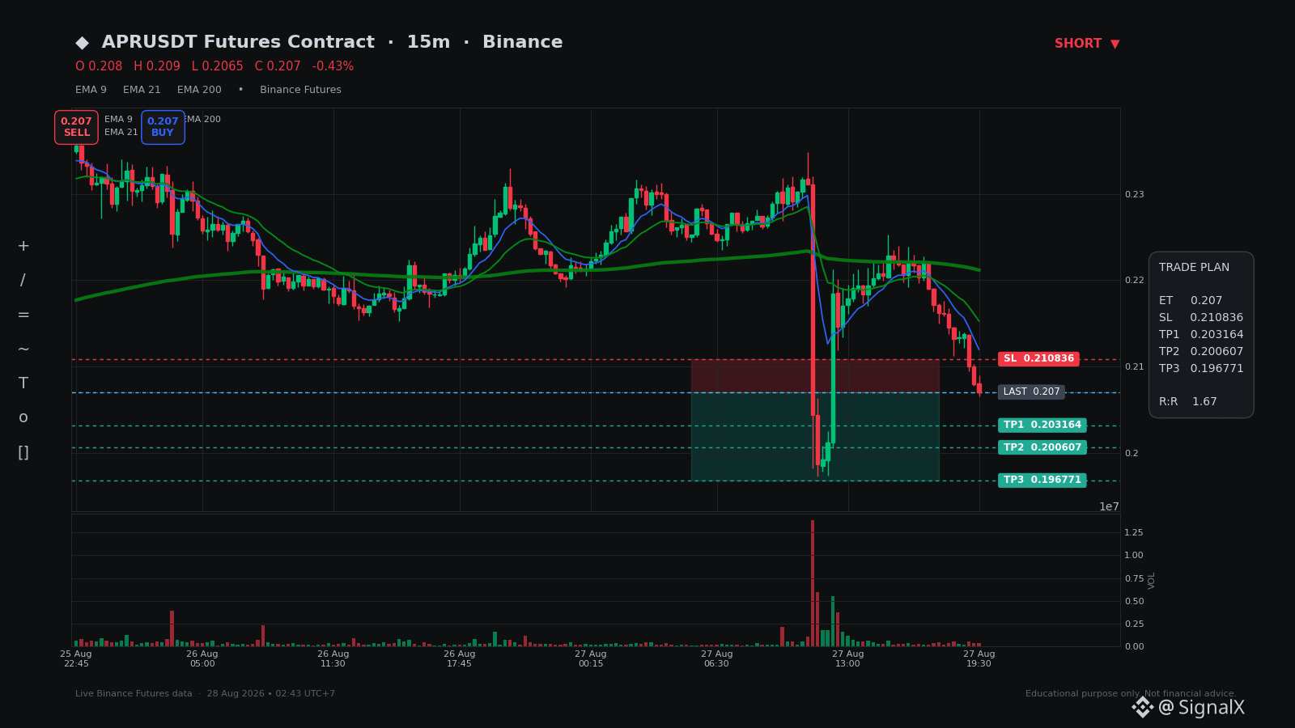Click the 0.22 price axis label

click(1134, 280)
